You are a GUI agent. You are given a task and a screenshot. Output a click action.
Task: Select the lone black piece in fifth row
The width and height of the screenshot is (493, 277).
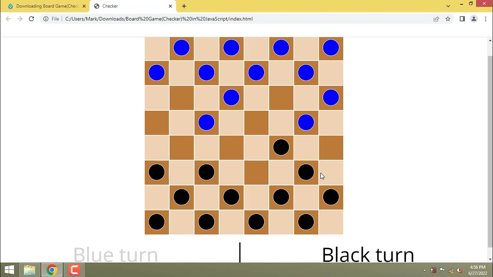281,147
